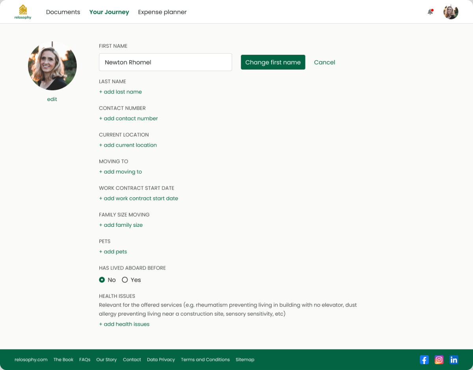
Task: Open Sitemap footer link
Action: [245, 360]
